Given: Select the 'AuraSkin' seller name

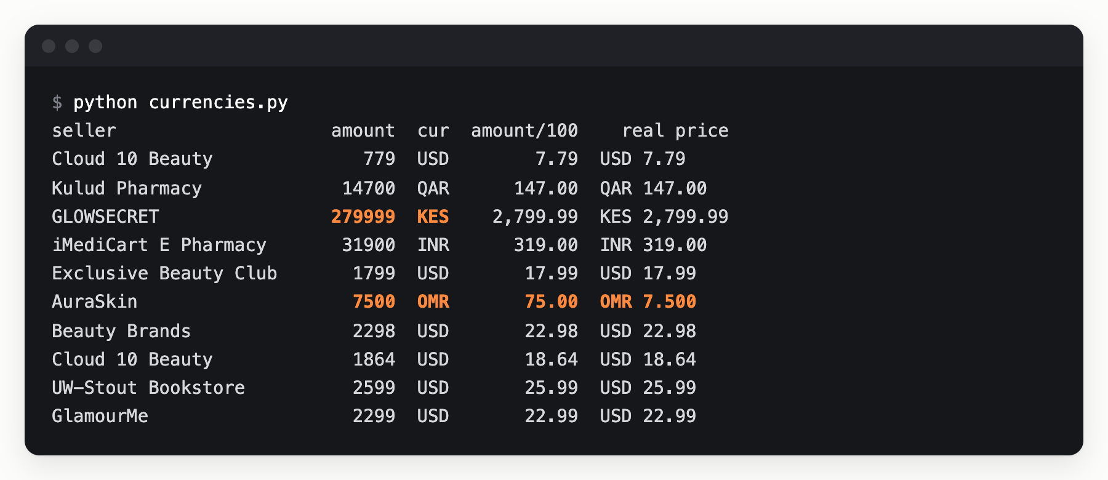Looking at the screenshot, I should coord(95,302).
